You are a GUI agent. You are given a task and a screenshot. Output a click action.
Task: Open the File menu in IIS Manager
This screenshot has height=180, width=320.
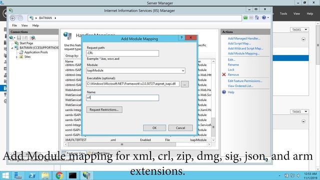14,25
